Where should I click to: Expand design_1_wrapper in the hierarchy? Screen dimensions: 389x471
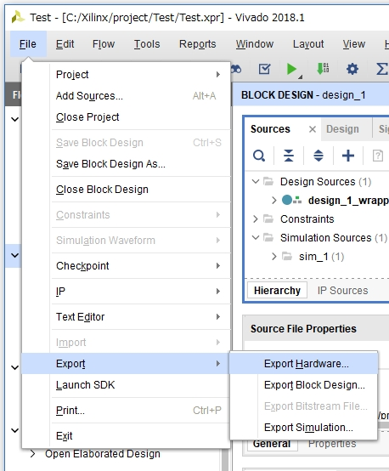pyautogui.click(x=273, y=201)
